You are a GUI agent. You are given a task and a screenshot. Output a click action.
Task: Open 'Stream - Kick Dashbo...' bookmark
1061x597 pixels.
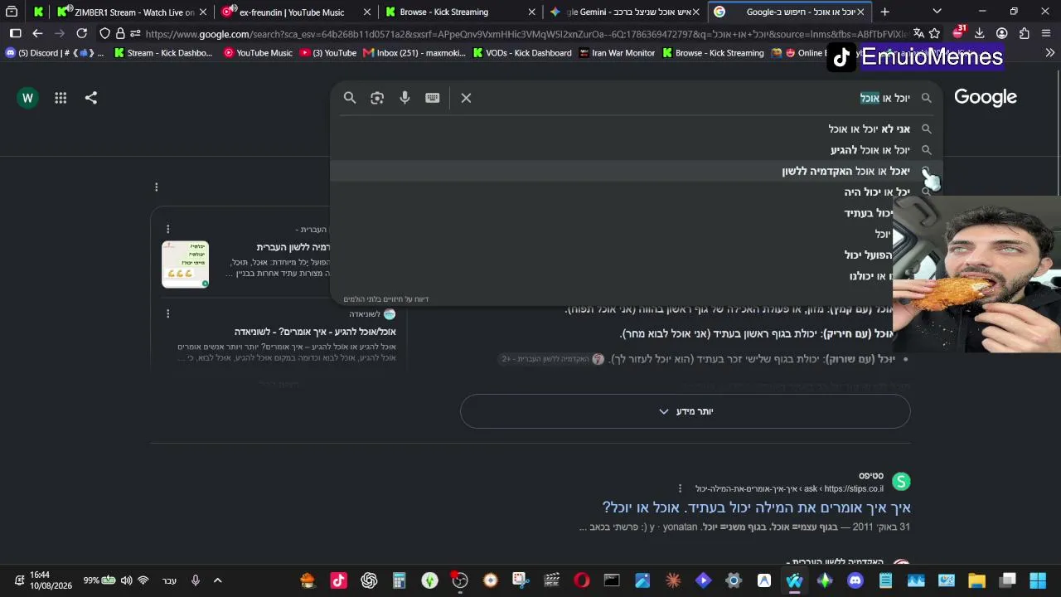[163, 53]
